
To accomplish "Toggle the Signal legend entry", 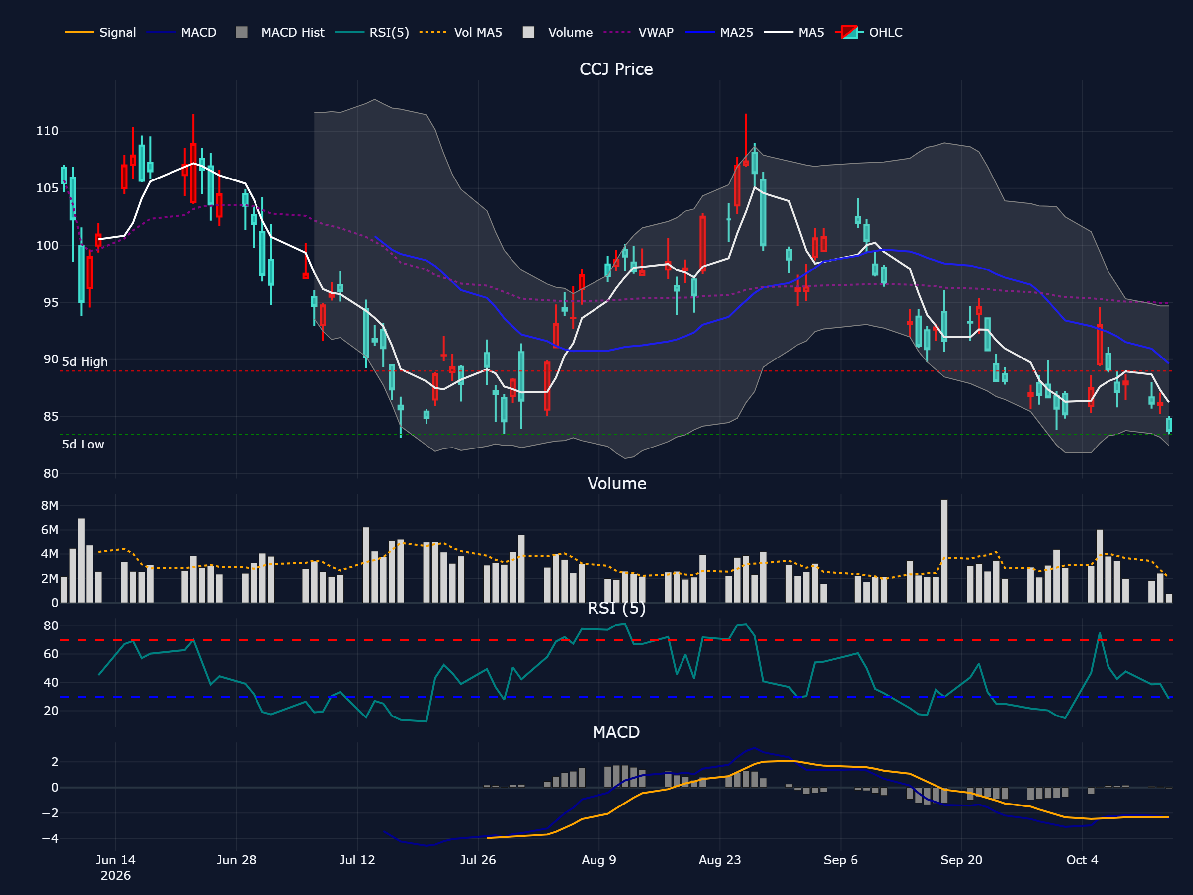I will point(100,32).
